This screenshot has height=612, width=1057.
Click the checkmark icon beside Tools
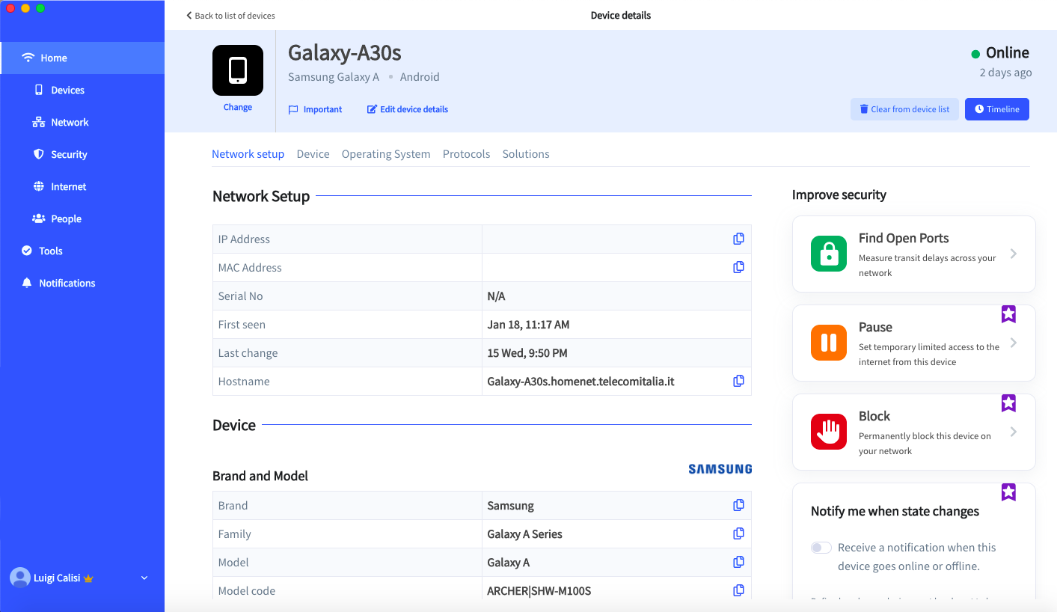click(x=27, y=251)
